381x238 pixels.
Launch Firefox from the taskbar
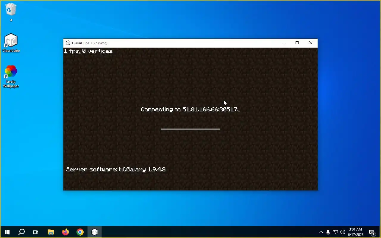pyautogui.click(x=65, y=232)
